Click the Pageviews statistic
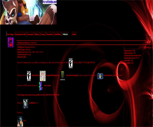The height and width of the screenshot is (127, 153). 130,51
